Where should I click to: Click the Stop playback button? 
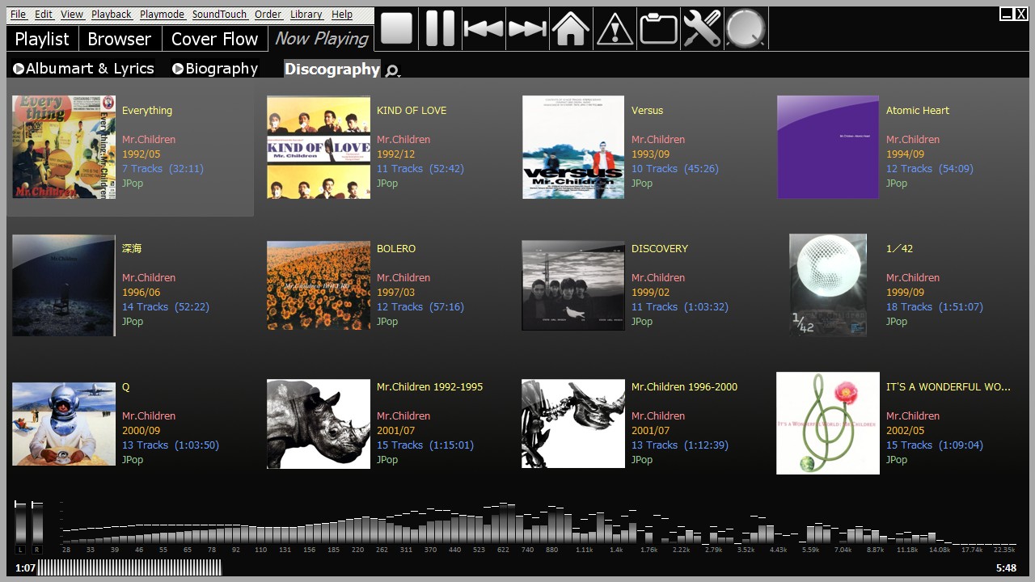click(x=397, y=28)
